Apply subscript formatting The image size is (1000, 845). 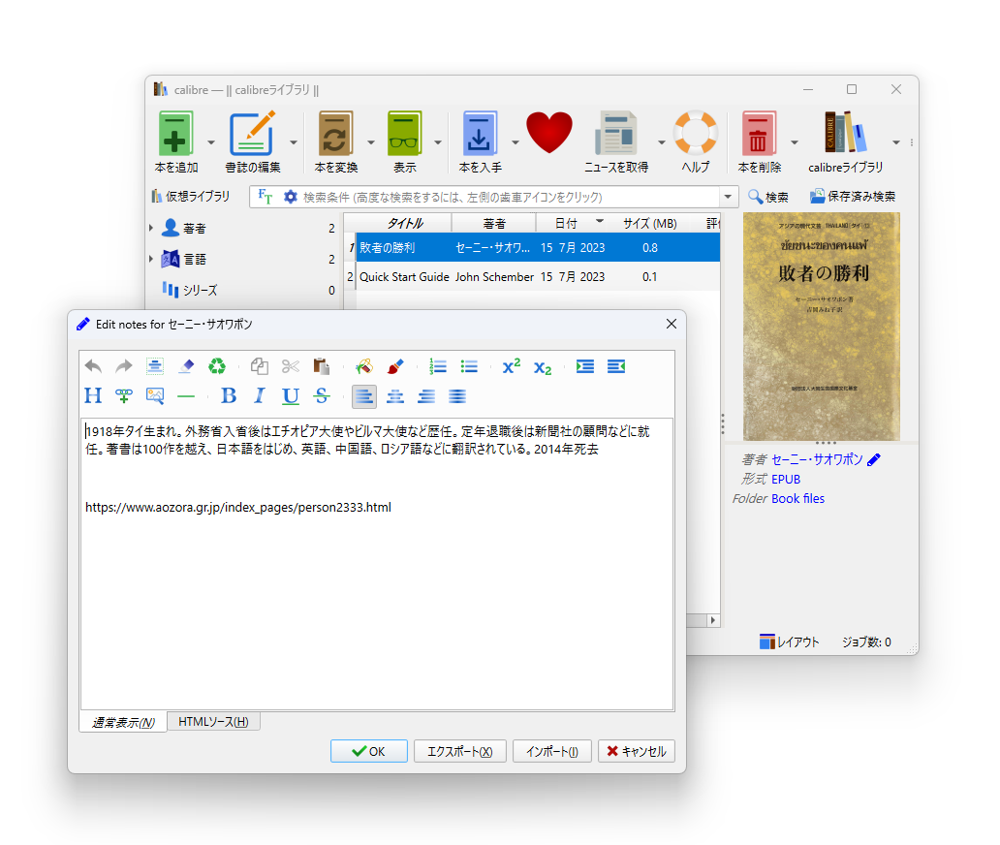pos(543,367)
